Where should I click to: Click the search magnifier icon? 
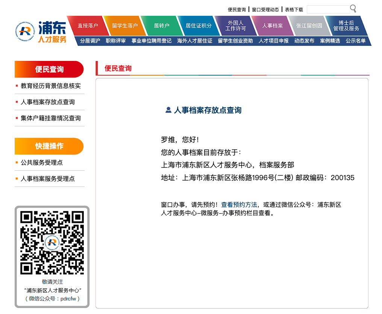(x=353, y=9)
